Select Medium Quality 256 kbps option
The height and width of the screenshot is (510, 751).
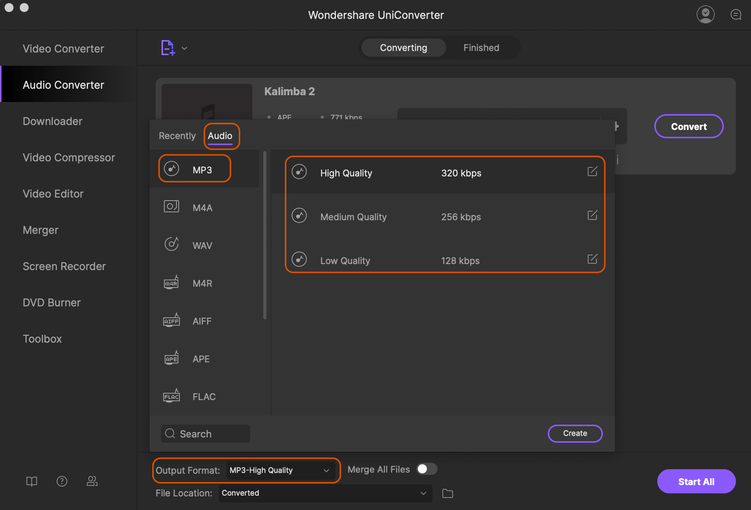(444, 216)
